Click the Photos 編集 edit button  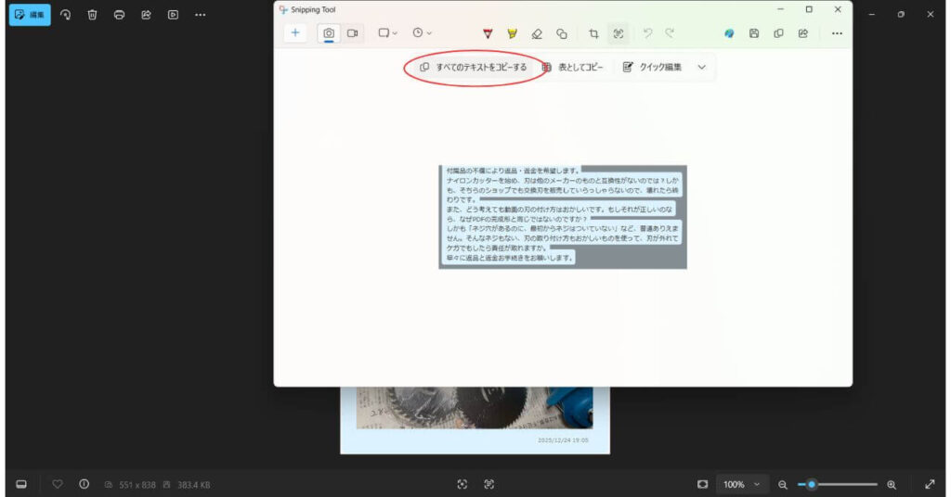point(30,15)
